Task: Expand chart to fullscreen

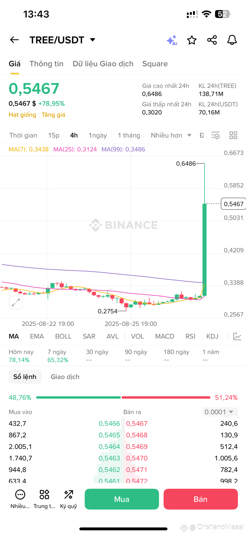Action: pyautogui.click(x=16, y=302)
